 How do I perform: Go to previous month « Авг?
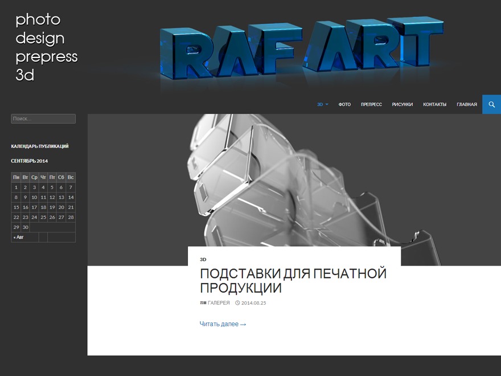pos(19,237)
